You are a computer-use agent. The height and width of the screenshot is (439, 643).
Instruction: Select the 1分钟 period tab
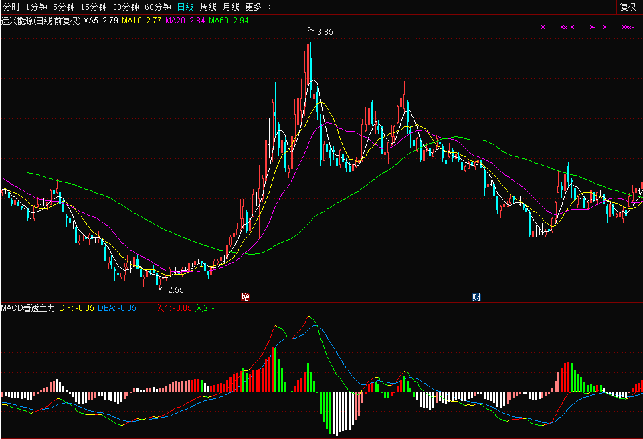click(x=37, y=7)
